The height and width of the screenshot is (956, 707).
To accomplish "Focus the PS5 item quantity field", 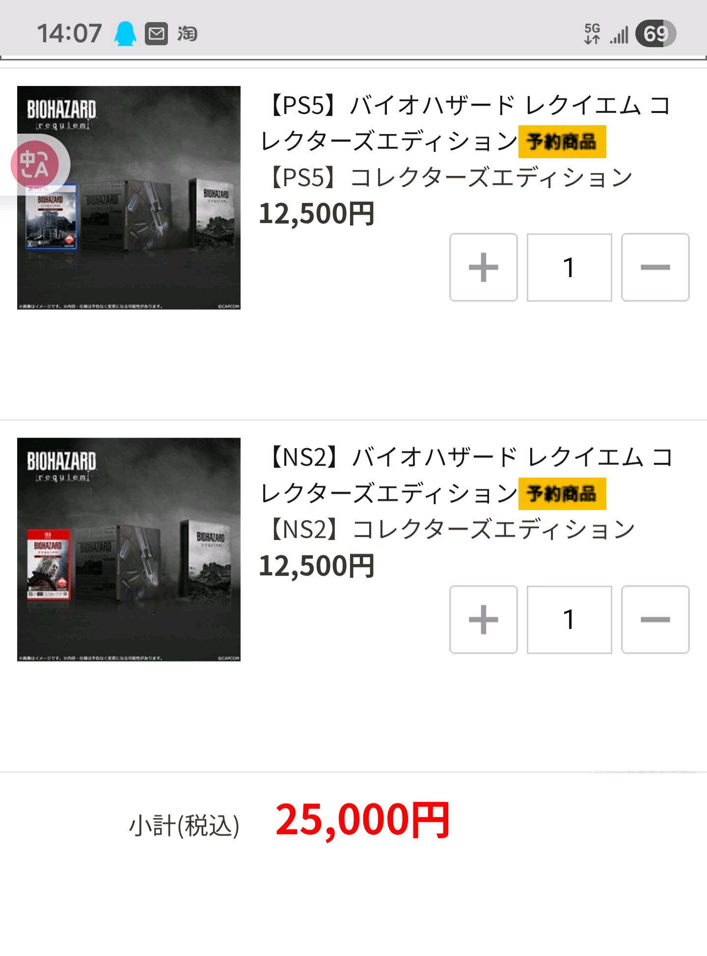I will click(570, 267).
